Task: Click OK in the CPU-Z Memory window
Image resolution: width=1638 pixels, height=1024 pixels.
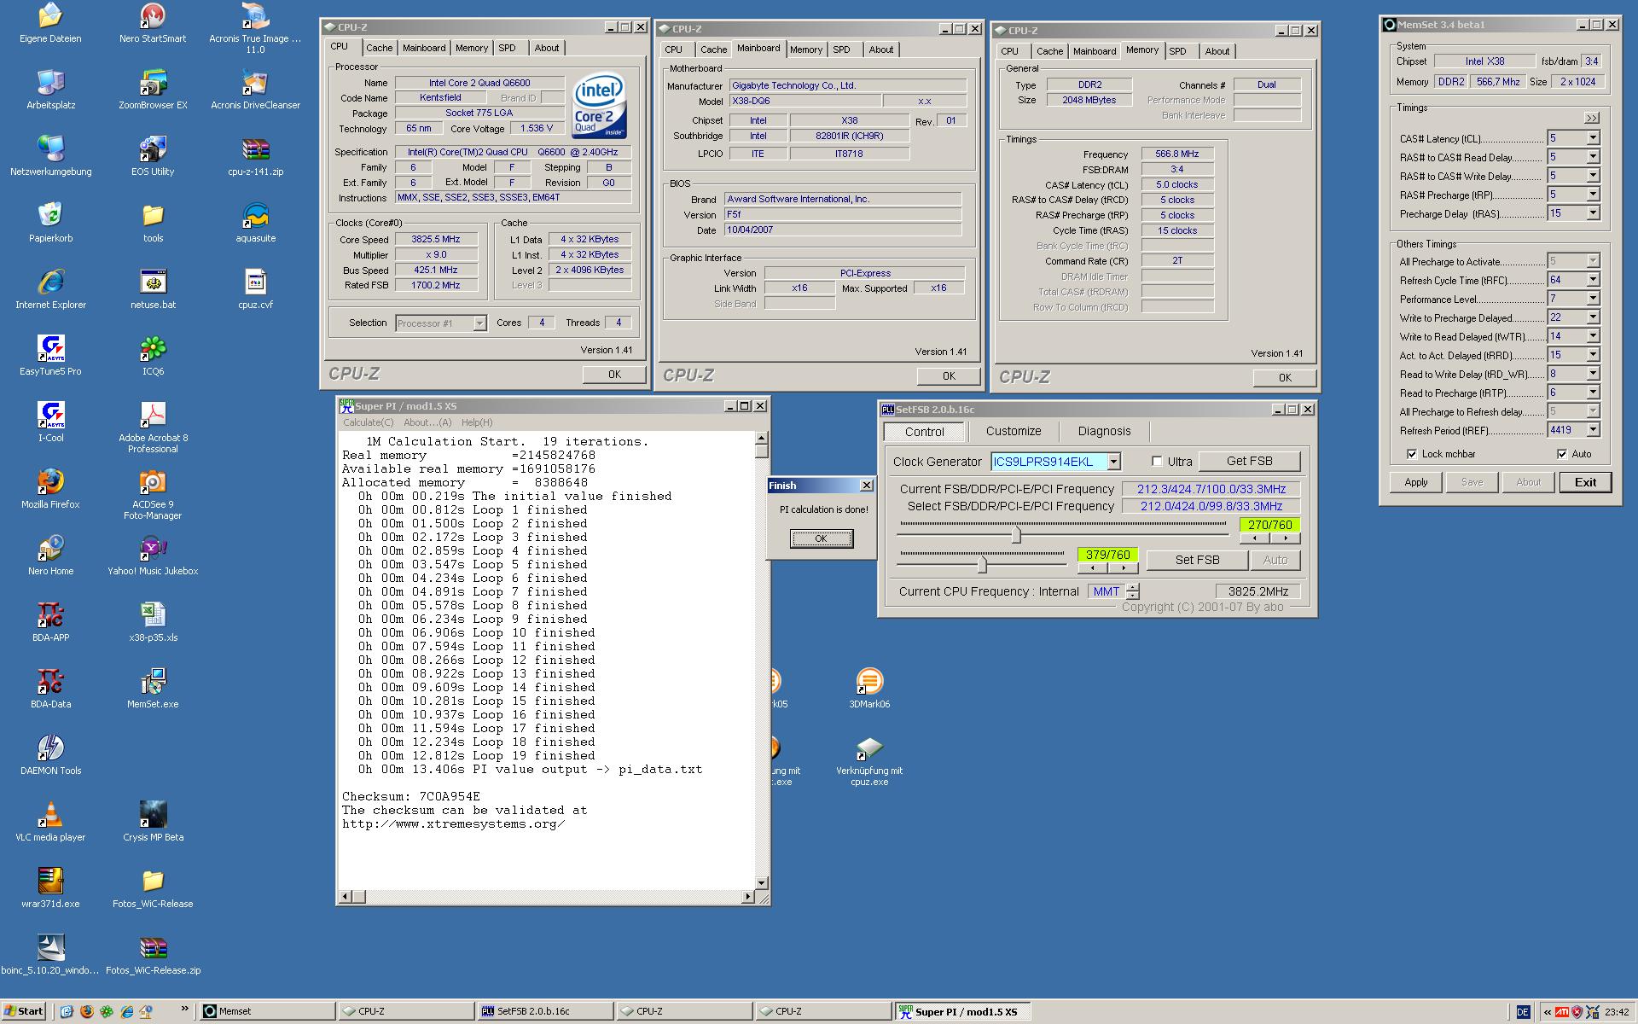Action: [1285, 378]
